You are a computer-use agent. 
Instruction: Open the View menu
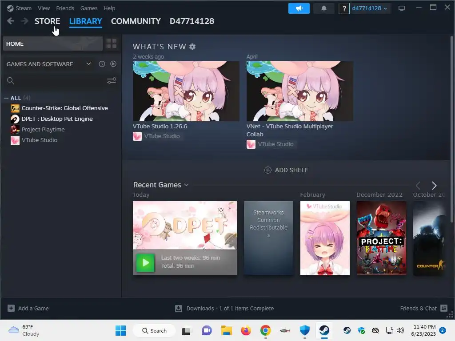point(44,8)
